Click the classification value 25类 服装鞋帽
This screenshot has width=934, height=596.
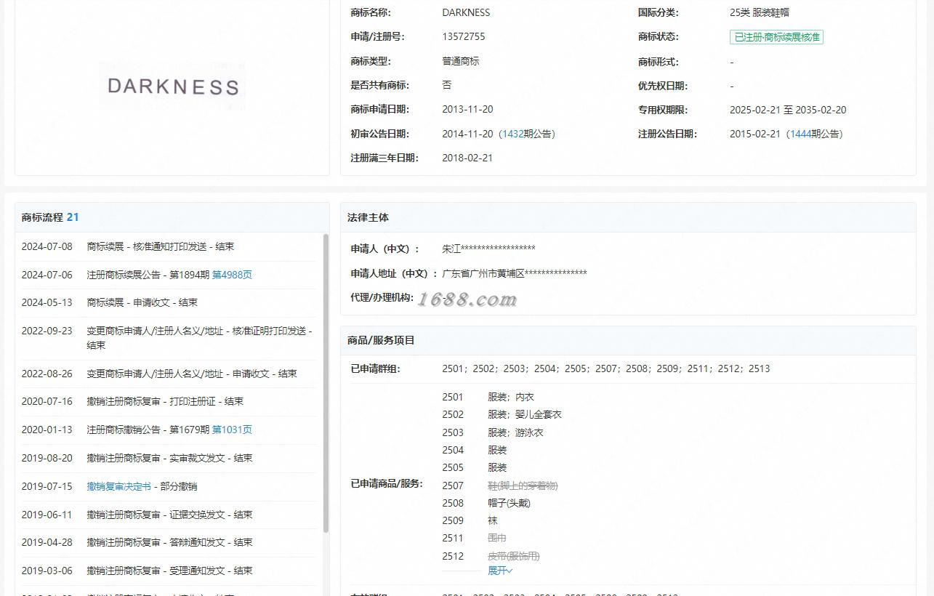[760, 12]
